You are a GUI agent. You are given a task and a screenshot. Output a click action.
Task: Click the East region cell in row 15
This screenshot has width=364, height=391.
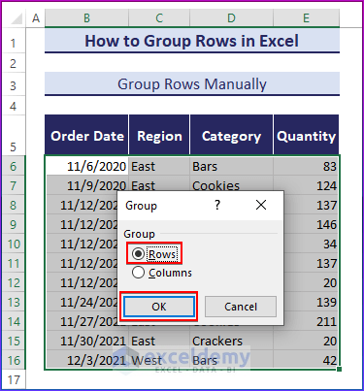pyautogui.click(x=159, y=341)
